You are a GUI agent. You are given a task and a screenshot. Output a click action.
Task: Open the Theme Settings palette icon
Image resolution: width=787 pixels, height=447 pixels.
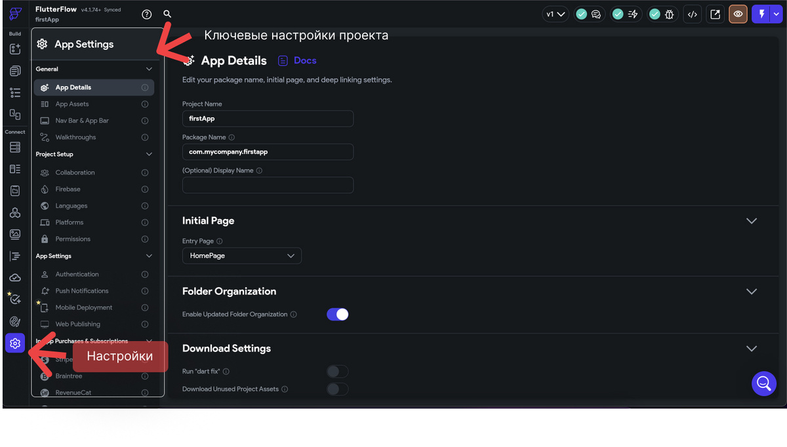coord(15,321)
